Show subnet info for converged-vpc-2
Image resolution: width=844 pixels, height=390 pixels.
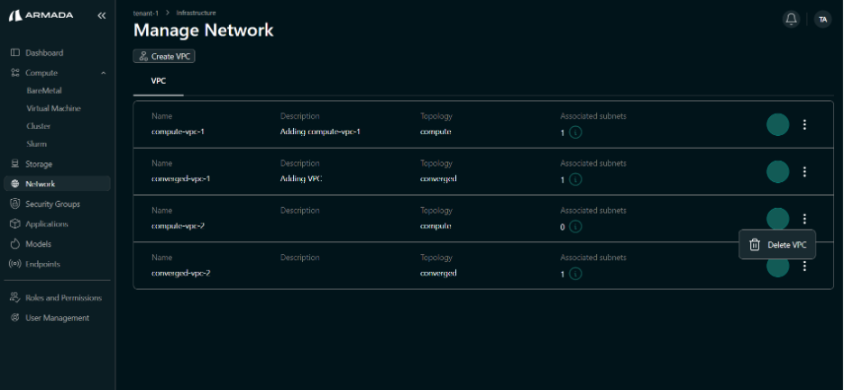(x=575, y=274)
